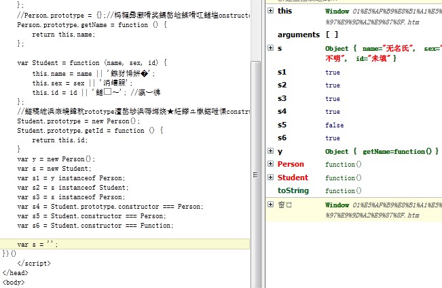Click the line starting 'this.id = id ||'

click(x=96, y=92)
